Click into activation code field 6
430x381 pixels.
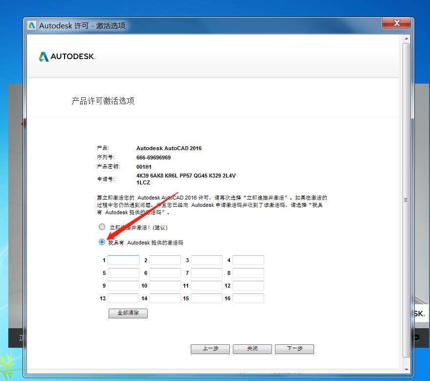tap(165, 273)
